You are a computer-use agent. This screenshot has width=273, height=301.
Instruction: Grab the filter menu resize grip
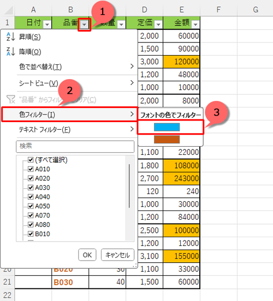[135, 266]
